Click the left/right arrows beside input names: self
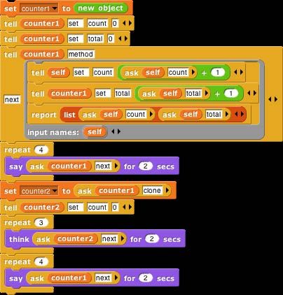This screenshot has width=283, height=295. pos(116,131)
